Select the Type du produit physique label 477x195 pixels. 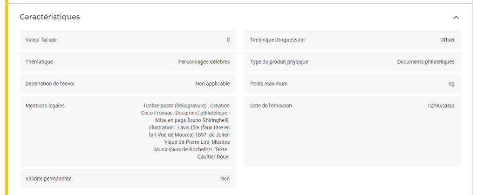coord(279,62)
